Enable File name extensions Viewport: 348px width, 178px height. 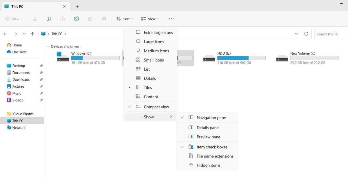[215, 156]
